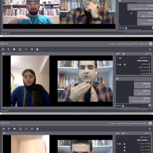Open the emoji picker in the middle session chat
The height and width of the screenshot is (153, 153).
[x=120, y=106]
